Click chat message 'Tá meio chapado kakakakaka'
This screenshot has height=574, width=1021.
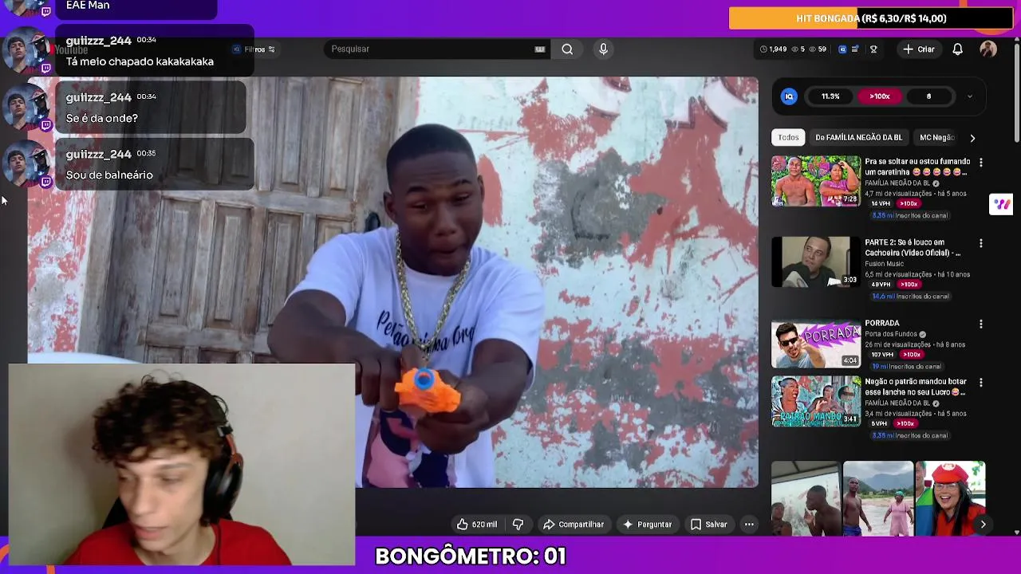140,61
